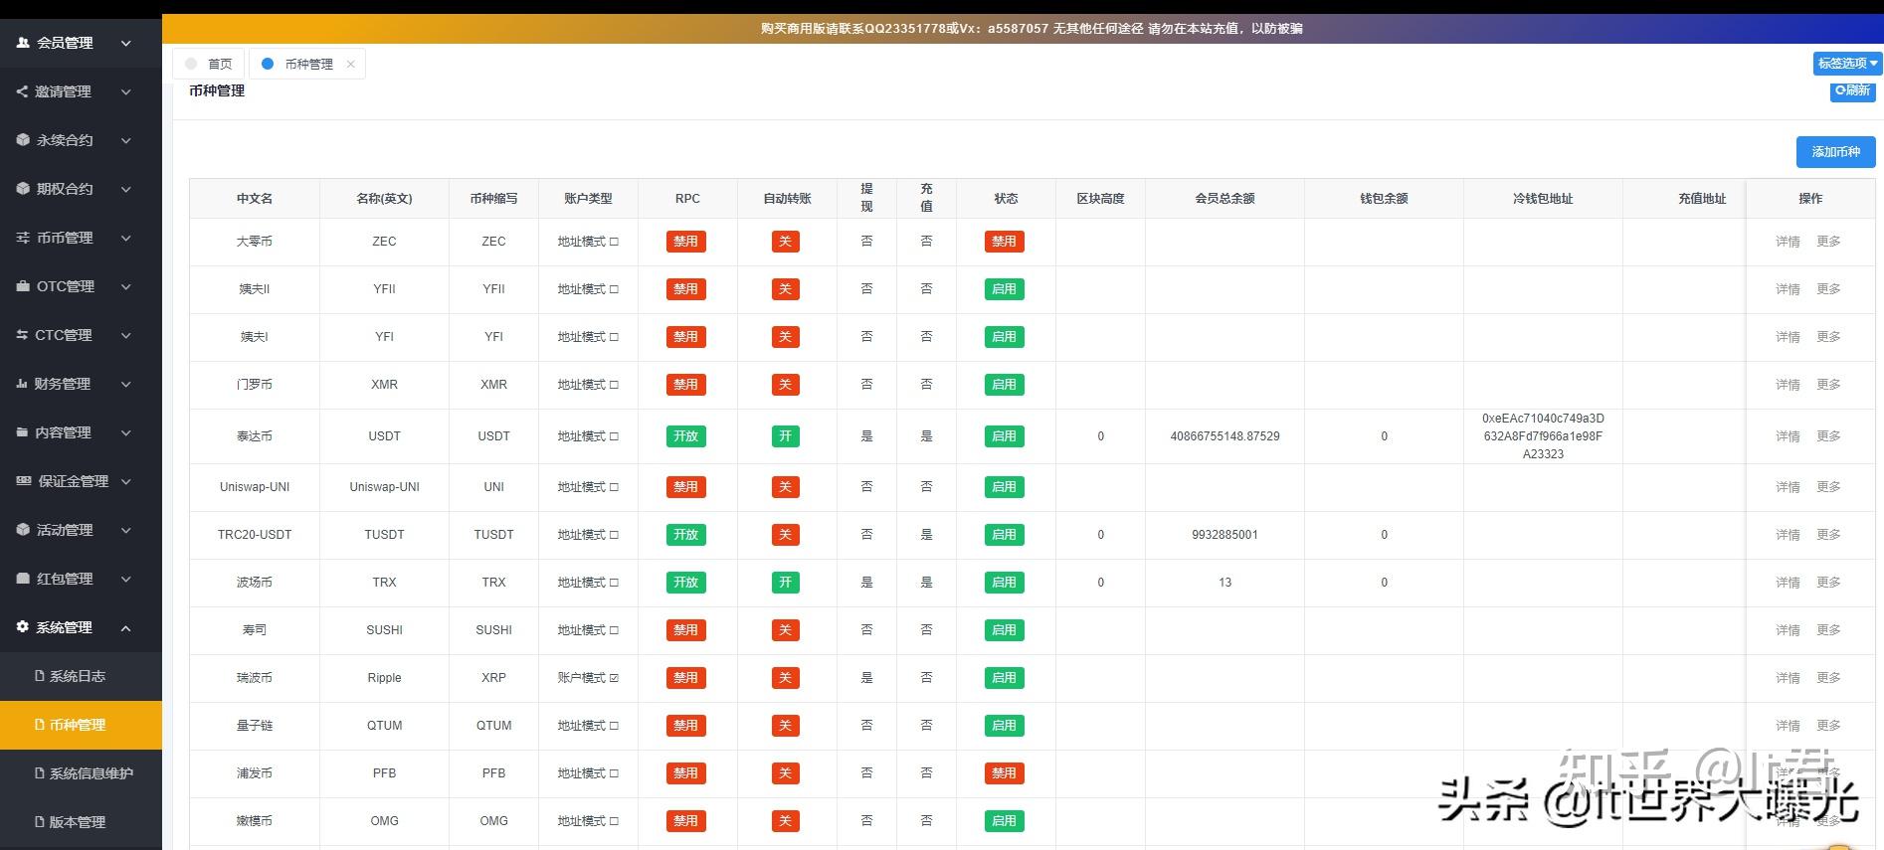Click the 中文名 column header
The height and width of the screenshot is (850, 1884).
pos(255,199)
